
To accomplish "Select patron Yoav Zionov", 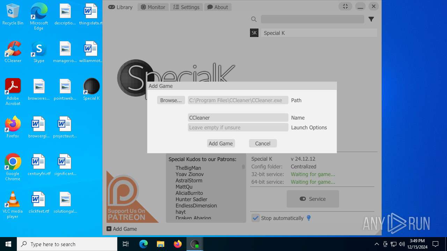I will click(x=190, y=174).
